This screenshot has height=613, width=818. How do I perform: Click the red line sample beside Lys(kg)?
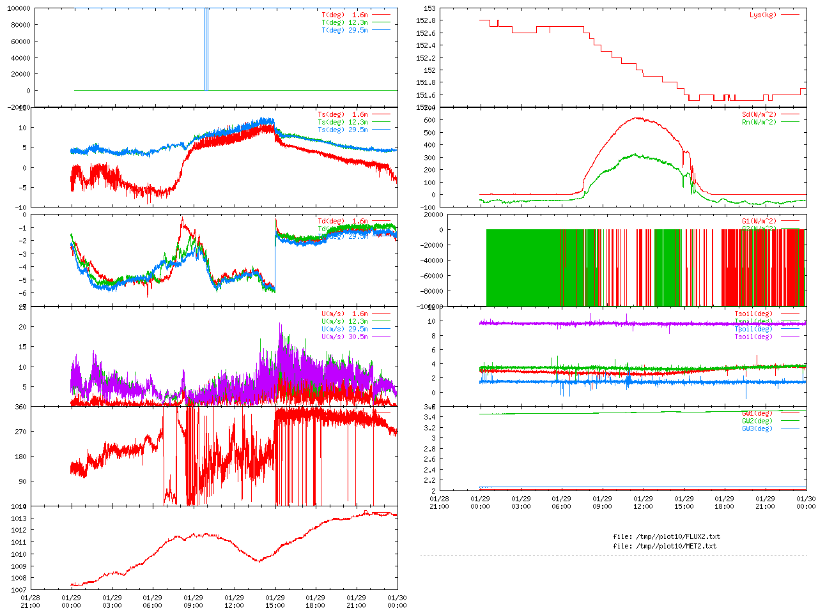click(790, 15)
